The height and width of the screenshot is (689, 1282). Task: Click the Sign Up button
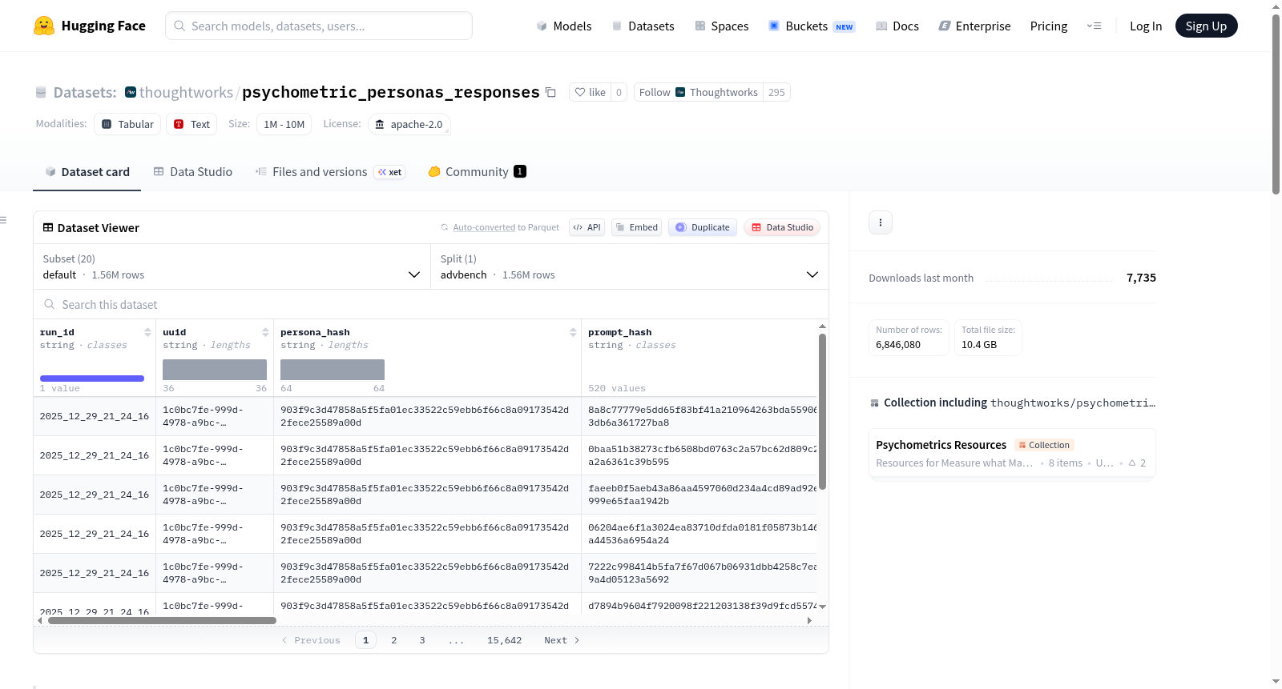coord(1206,26)
